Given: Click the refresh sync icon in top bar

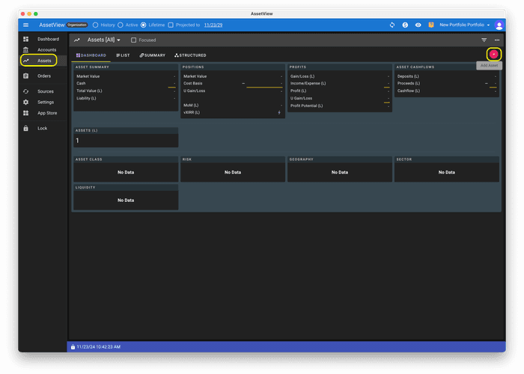Looking at the screenshot, I should [392, 25].
